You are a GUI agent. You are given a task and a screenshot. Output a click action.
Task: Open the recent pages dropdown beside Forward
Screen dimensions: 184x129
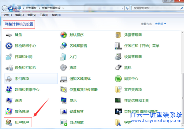coord(15,8)
